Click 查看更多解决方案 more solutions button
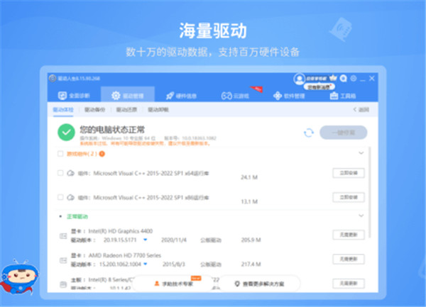Image resolution: width=426 pixels, height=307 pixels. coord(259,284)
